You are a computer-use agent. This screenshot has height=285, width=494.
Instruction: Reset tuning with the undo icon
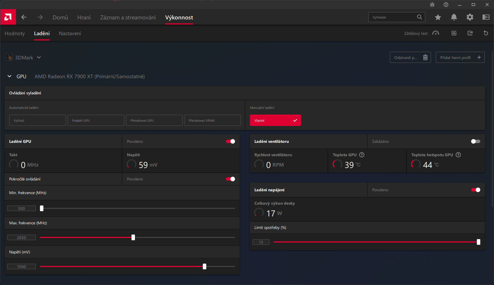(x=486, y=33)
